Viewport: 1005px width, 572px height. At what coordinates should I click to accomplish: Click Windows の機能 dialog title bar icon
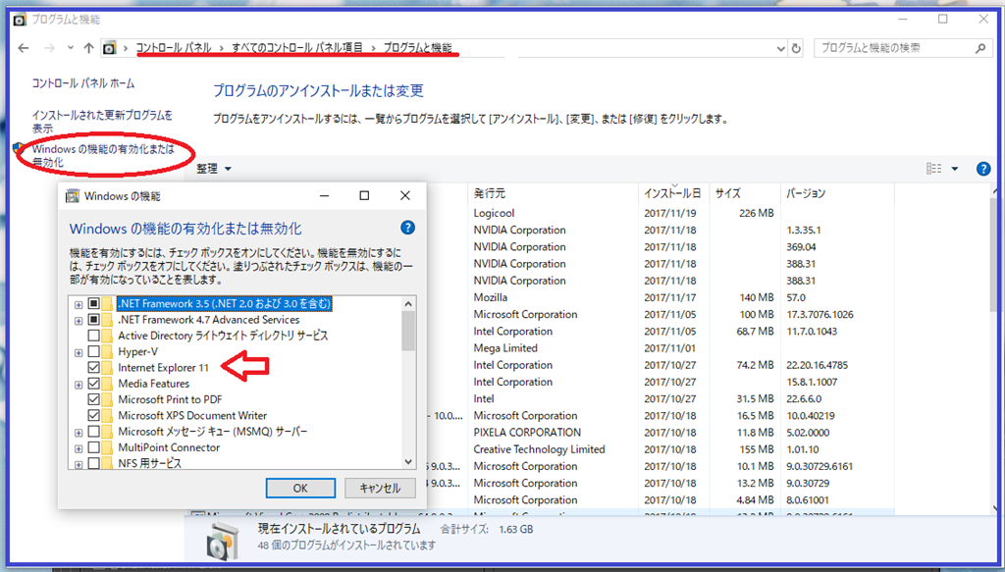pos(73,196)
